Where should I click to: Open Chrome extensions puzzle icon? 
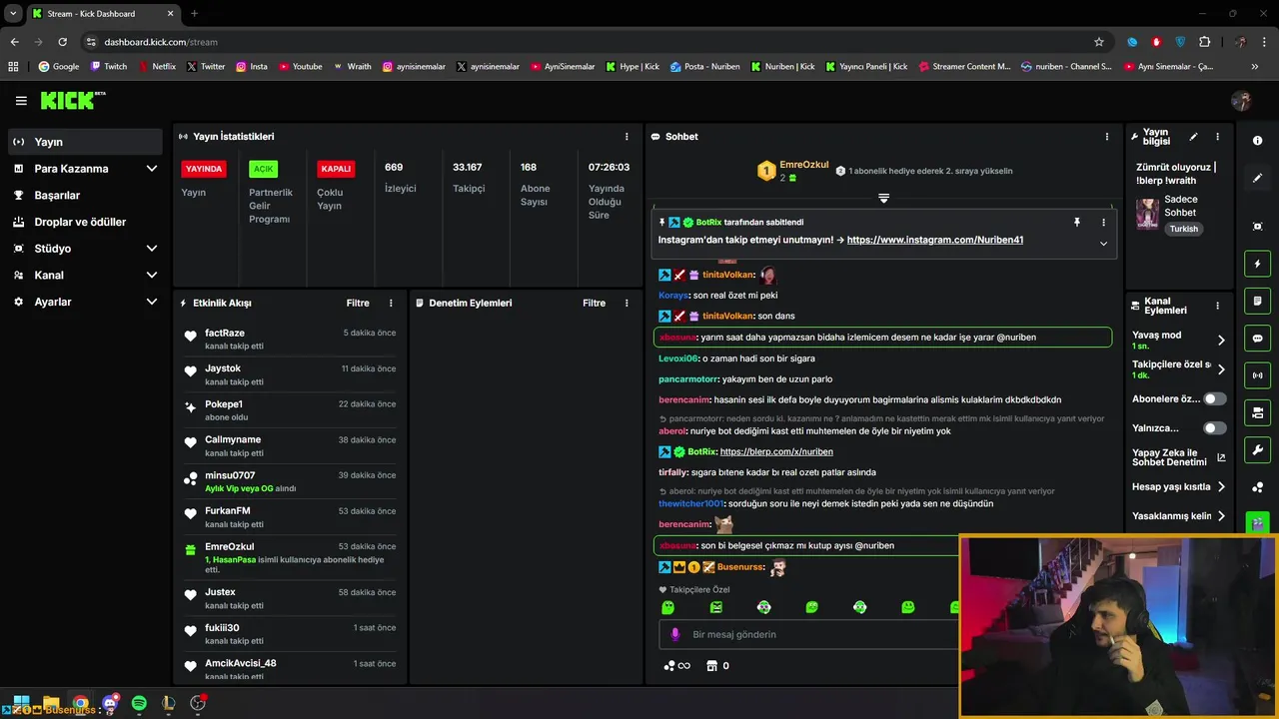click(1204, 42)
